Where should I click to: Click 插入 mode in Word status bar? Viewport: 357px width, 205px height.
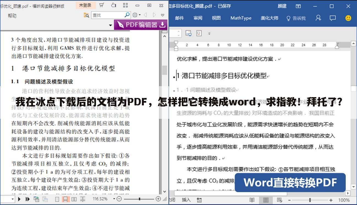[186, 200]
